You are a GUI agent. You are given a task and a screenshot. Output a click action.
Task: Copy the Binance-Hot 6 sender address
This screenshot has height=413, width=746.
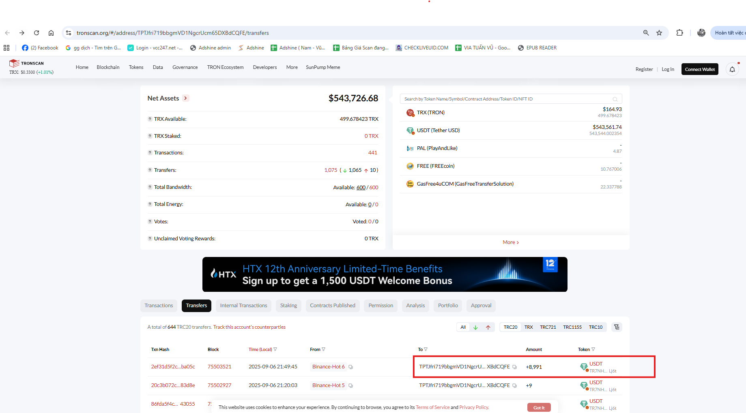click(x=351, y=367)
